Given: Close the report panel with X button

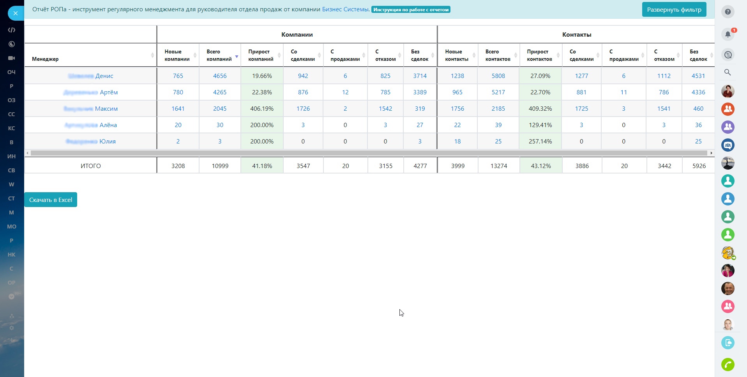Looking at the screenshot, I should coord(16,13).
